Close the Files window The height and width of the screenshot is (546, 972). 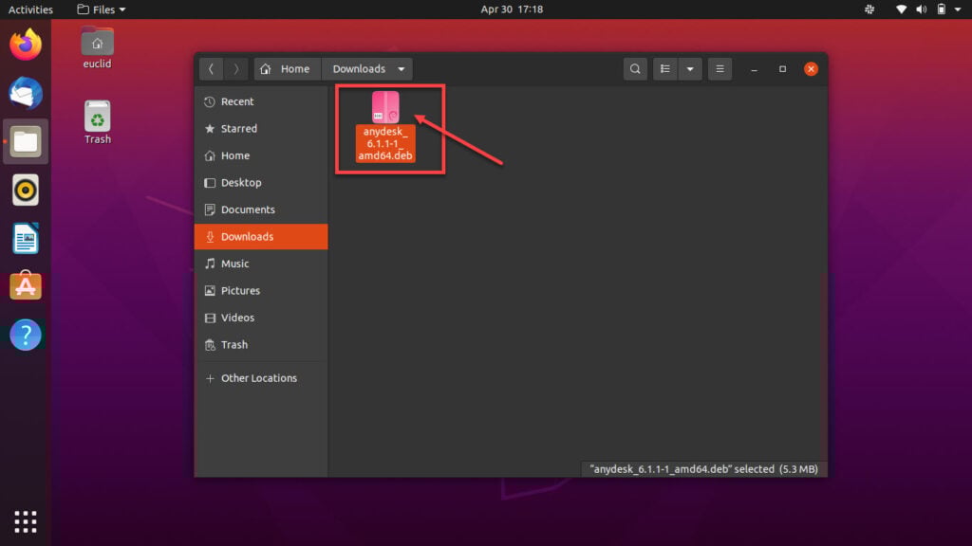[x=811, y=68]
